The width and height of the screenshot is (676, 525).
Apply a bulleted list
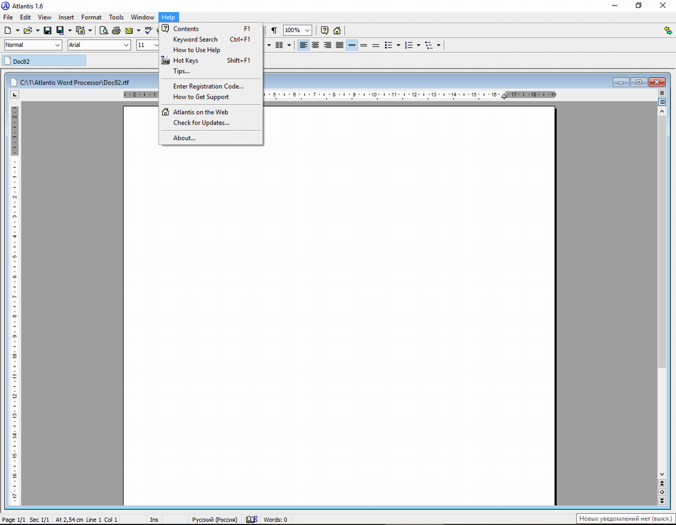pyautogui.click(x=388, y=45)
